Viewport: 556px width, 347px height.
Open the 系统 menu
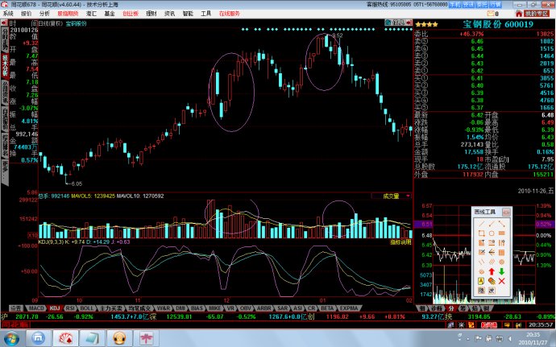coord(8,14)
